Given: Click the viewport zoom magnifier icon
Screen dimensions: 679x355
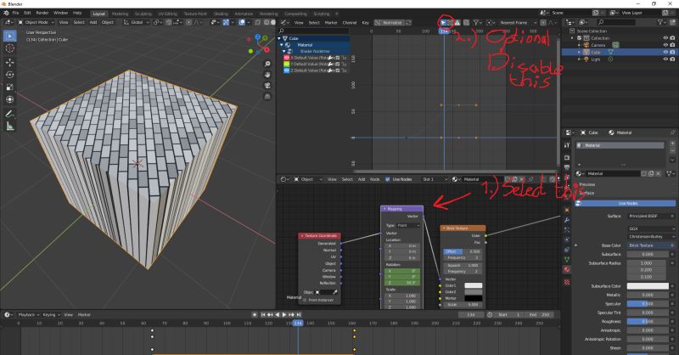Looking at the screenshot, I should tap(267, 64).
